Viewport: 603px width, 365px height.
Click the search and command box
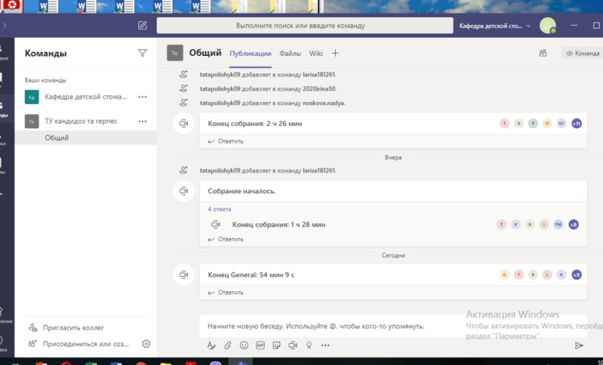coord(300,26)
